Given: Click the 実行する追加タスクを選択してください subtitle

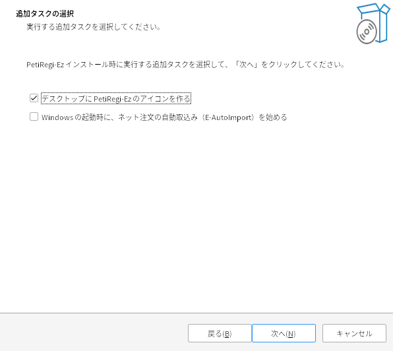Looking at the screenshot, I should [x=94, y=26].
